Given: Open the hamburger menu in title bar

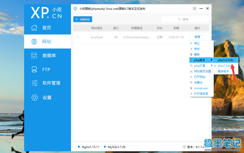Looking at the screenshot, I should 195,9.
